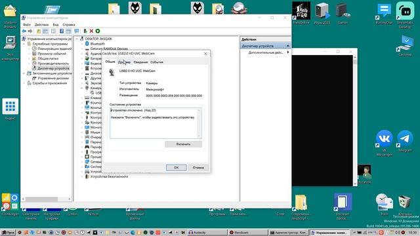
Task: Open the Игры 2023 desktop icon
Action: pos(322,13)
